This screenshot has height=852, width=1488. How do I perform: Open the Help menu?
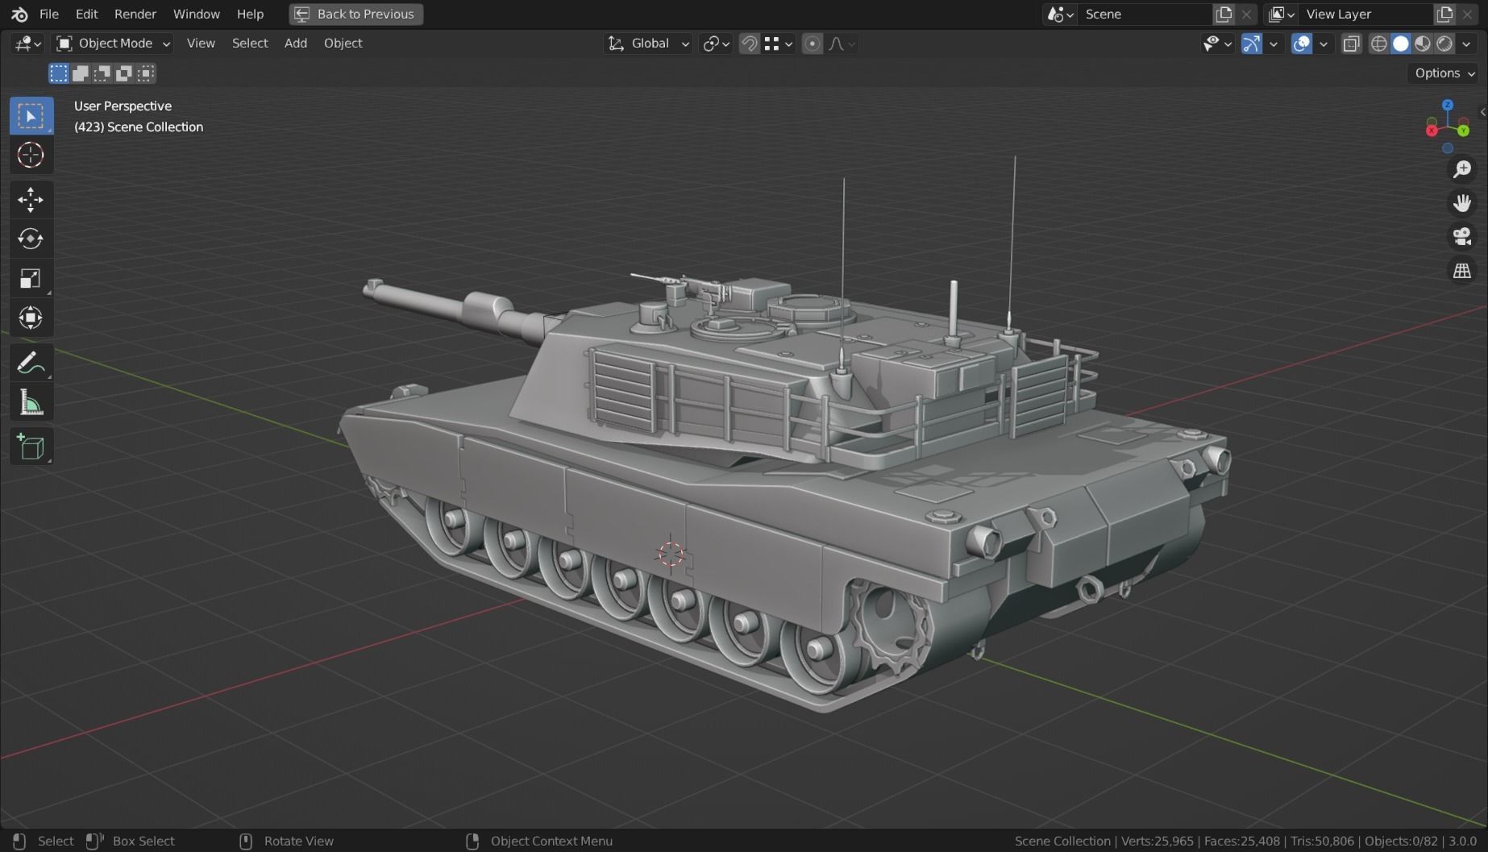[x=250, y=14]
